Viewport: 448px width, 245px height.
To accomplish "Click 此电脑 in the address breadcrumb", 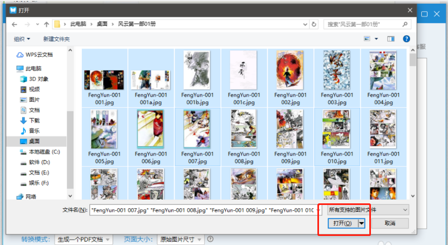I will [x=78, y=24].
